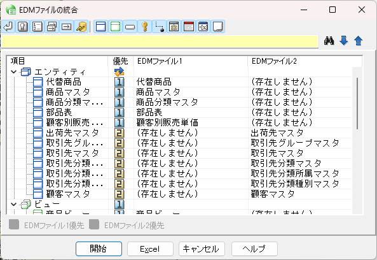Click the return-arrow toolbar icon
377x260 pixels.
(8, 27)
